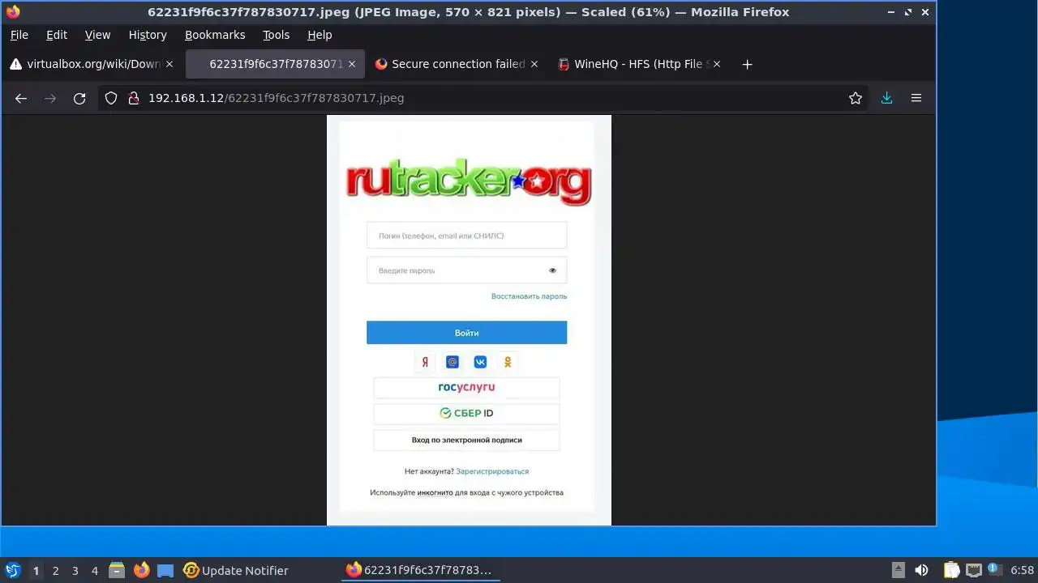Image resolution: width=1038 pixels, height=583 pixels.
Task: Open a new tab with plus button
Action: (x=747, y=64)
